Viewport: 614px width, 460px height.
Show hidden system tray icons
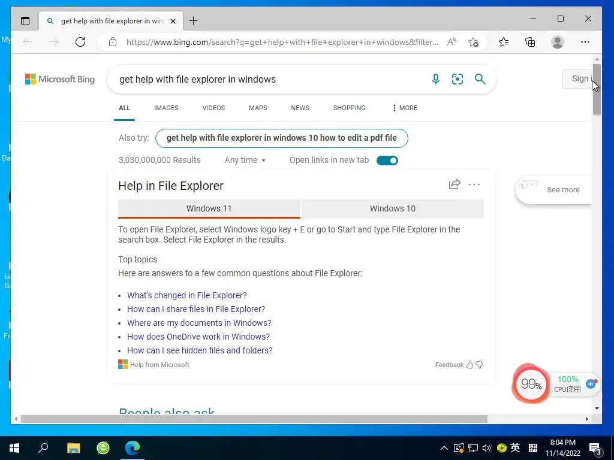(444, 448)
